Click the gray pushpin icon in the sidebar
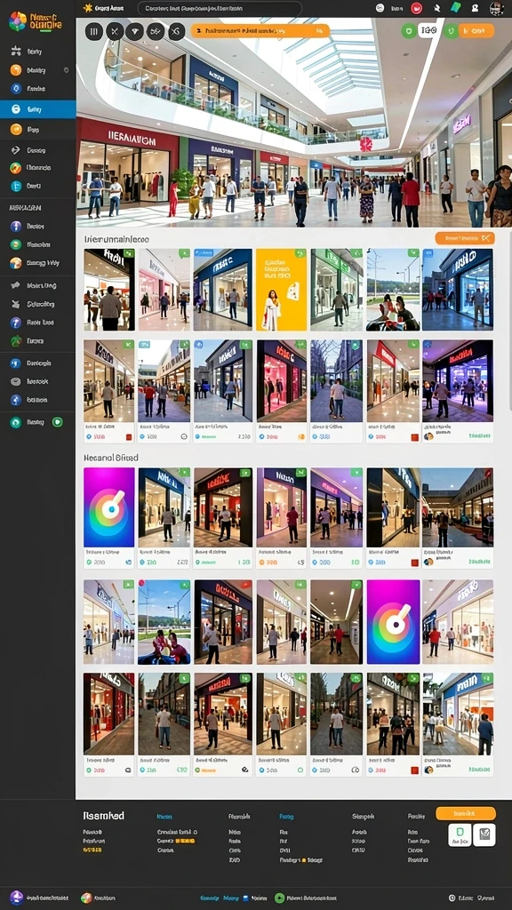Viewport: 512px width, 910px height. tap(16, 304)
